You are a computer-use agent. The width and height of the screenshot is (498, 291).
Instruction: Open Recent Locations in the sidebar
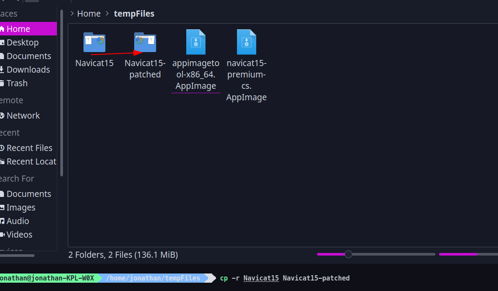31,161
